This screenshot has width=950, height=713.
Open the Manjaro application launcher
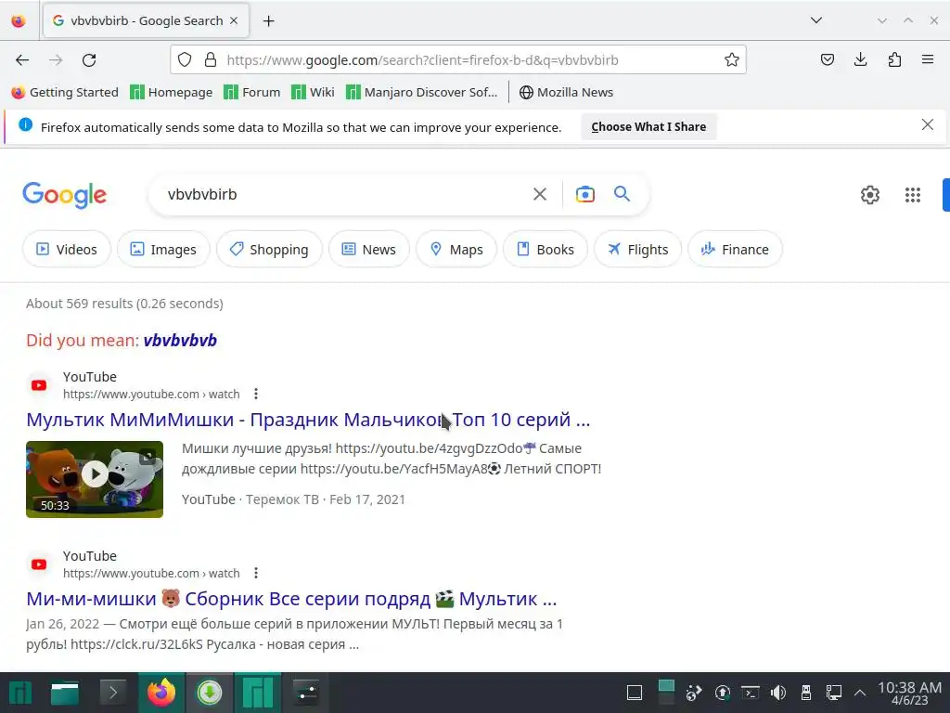(x=20, y=693)
